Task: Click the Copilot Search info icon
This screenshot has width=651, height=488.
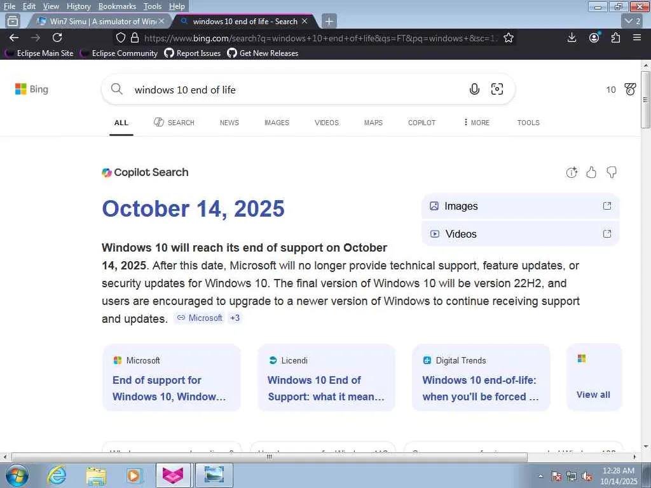Action: click(x=572, y=172)
